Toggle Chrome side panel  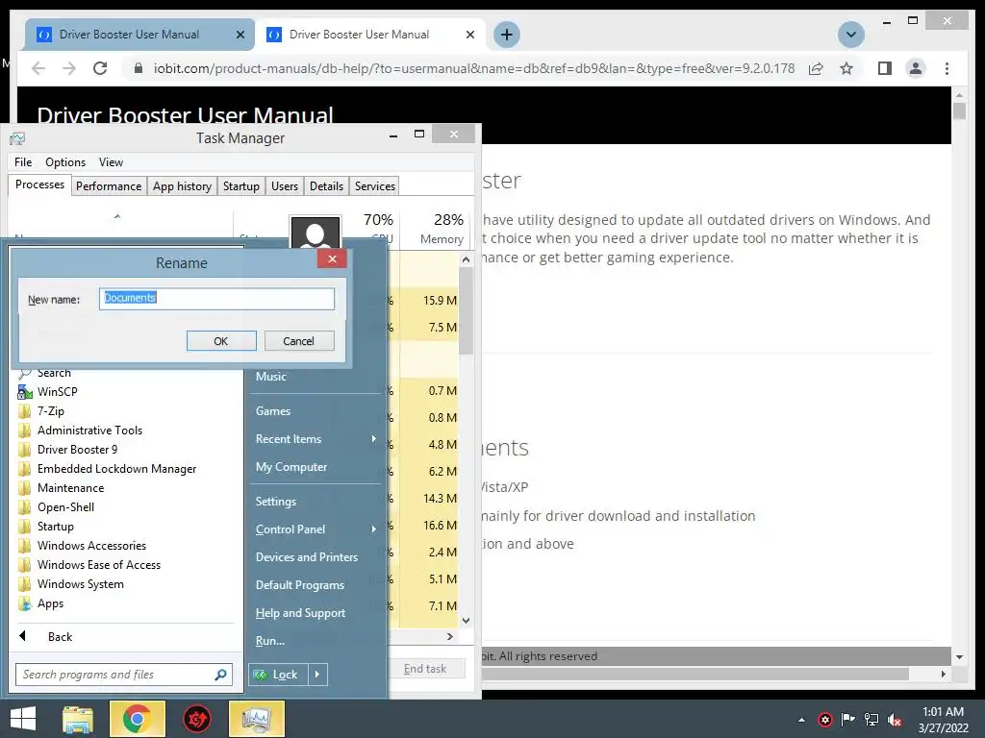(885, 68)
